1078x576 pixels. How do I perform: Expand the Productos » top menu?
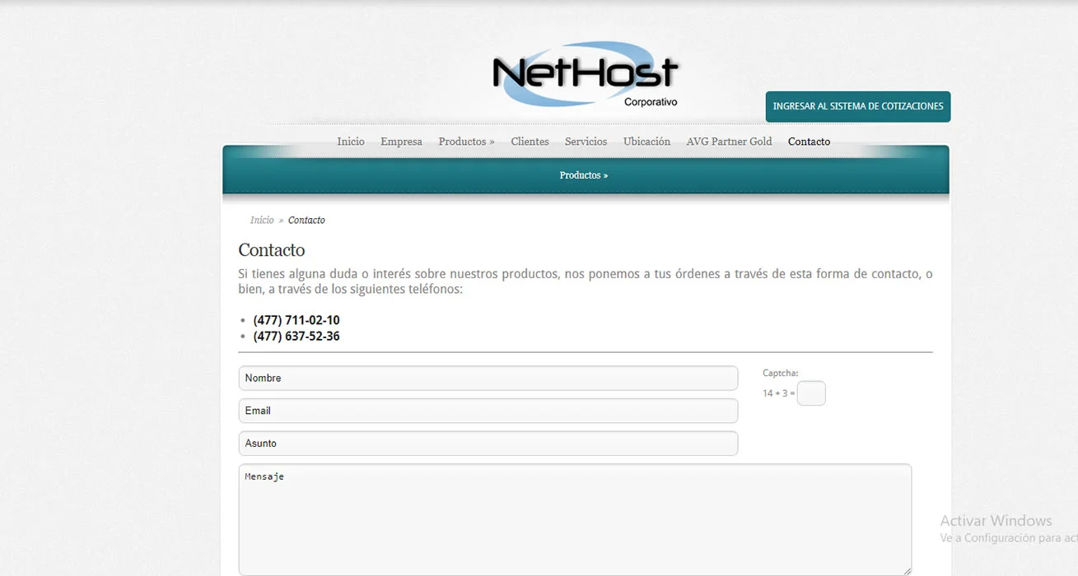(x=466, y=142)
